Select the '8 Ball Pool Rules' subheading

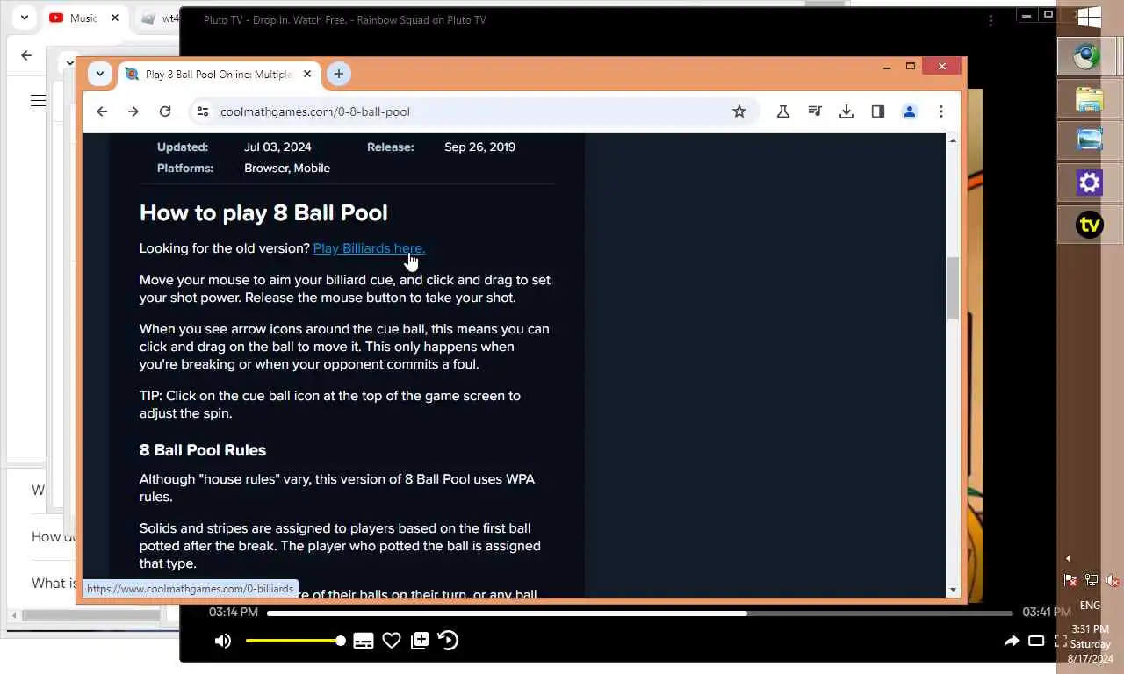(203, 450)
